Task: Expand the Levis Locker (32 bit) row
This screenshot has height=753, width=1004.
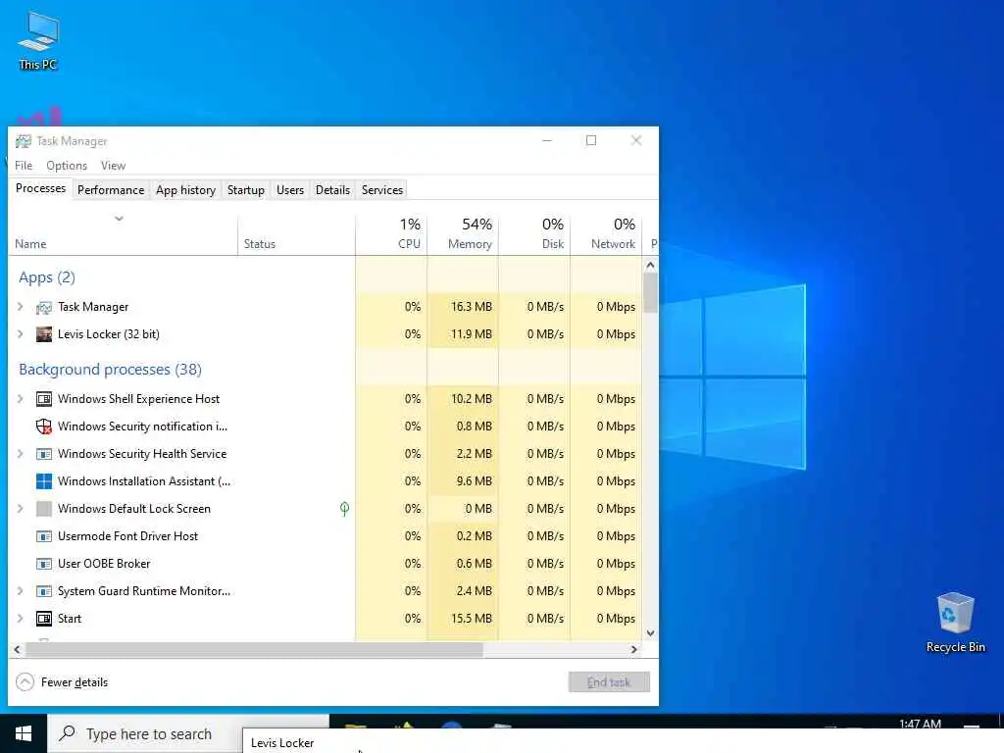Action: coord(20,334)
